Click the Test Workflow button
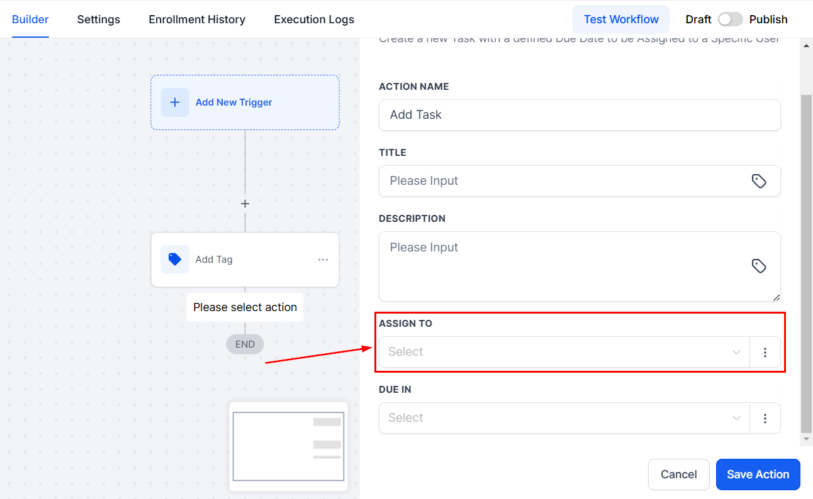Viewport: 813px width, 499px height. coord(621,19)
